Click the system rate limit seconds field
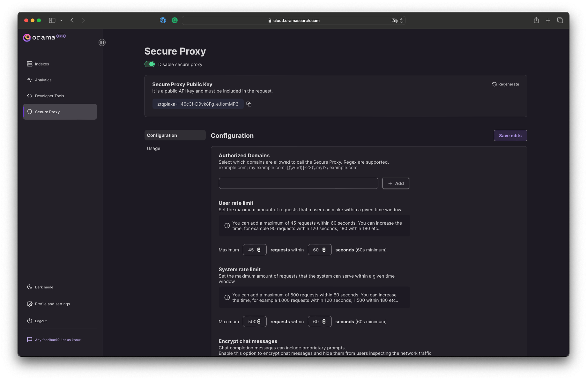This screenshot has width=587, height=380. pos(320,322)
